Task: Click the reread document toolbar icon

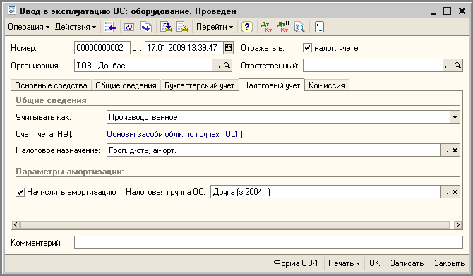Action: point(129,27)
